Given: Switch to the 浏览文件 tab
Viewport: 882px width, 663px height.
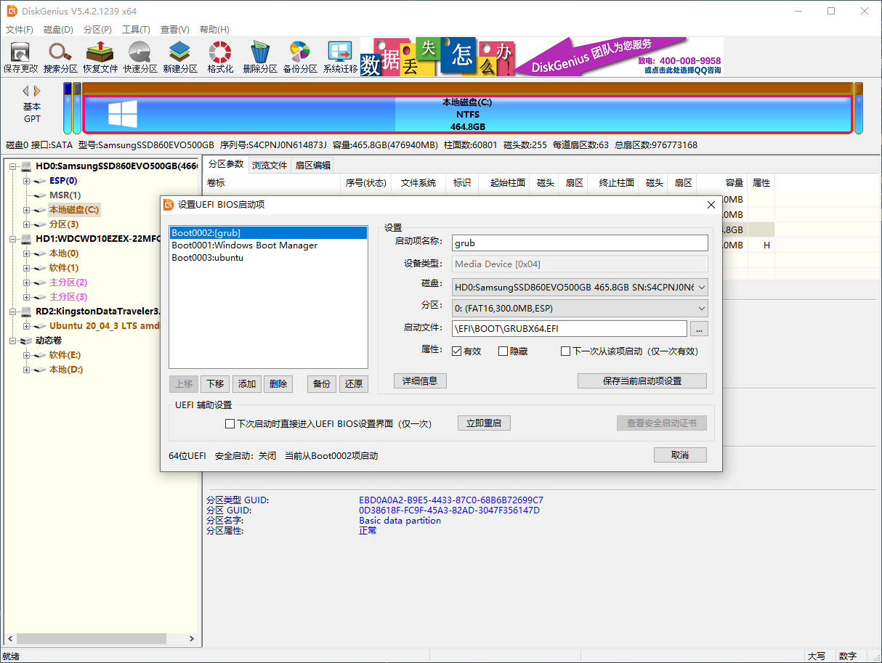Looking at the screenshot, I should pos(270,165).
